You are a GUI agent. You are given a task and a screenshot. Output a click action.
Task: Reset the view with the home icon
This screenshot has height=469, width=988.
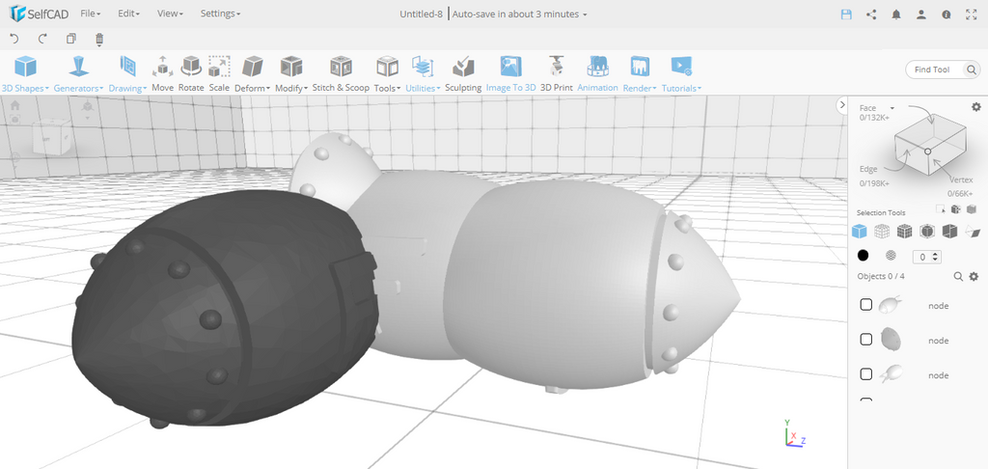15,105
